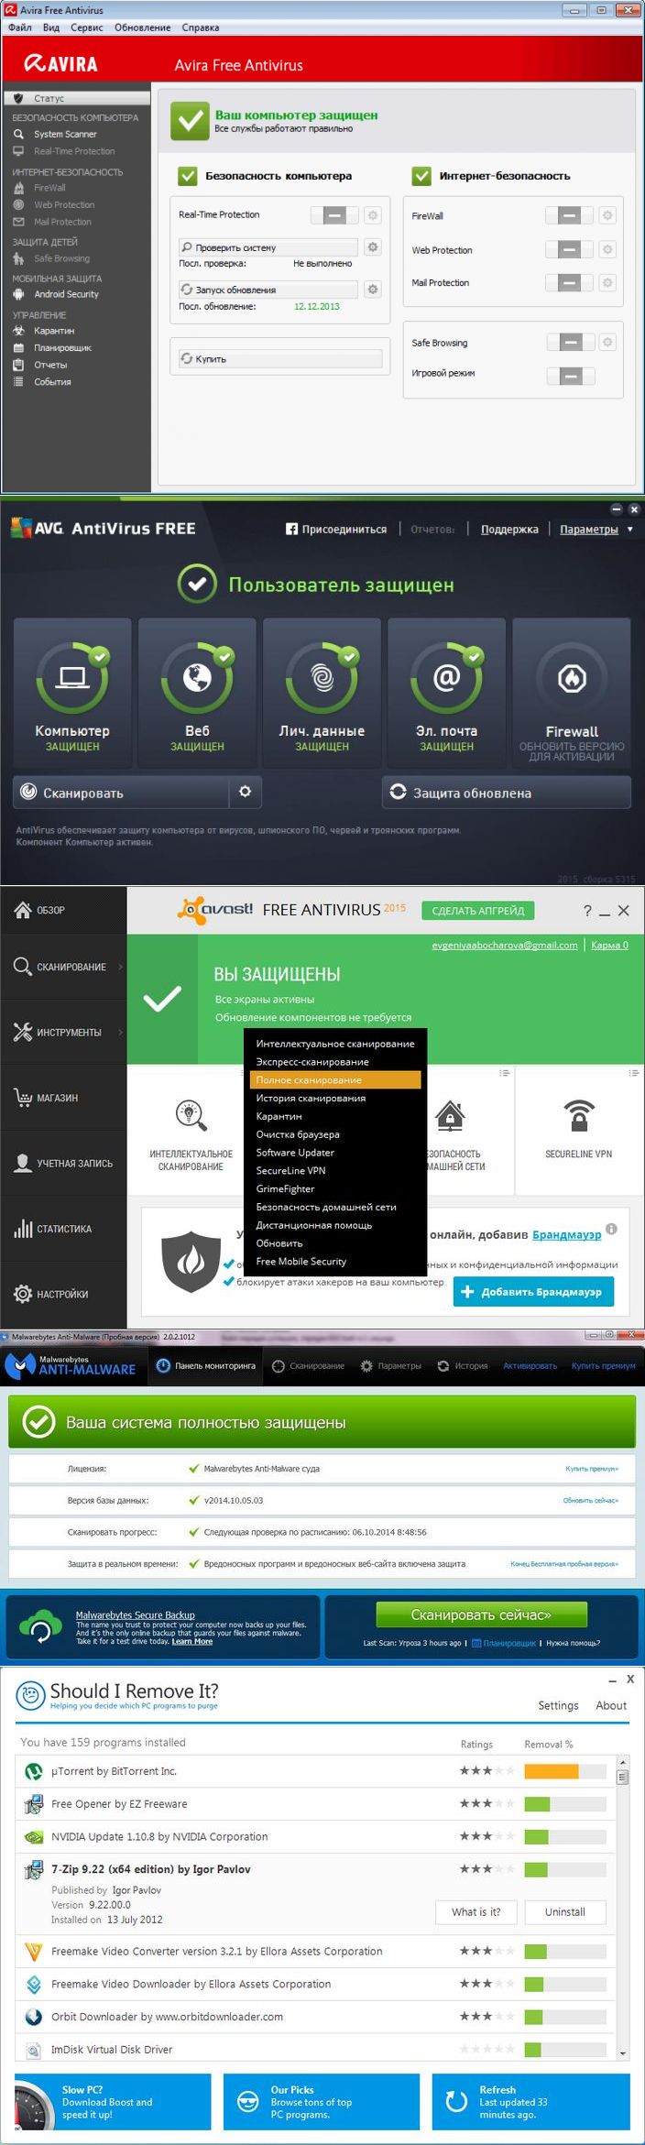Click Free Opener removal percentage bar
The width and height of the screenshot is (645, 2145).
tap(565, 1803)
